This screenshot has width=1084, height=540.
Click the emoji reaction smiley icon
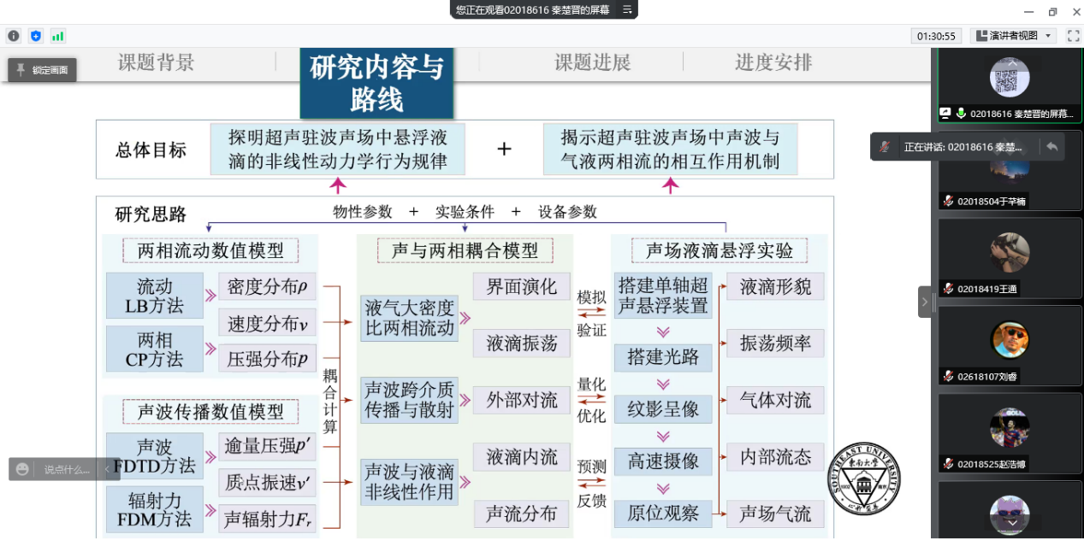(22, 469)
